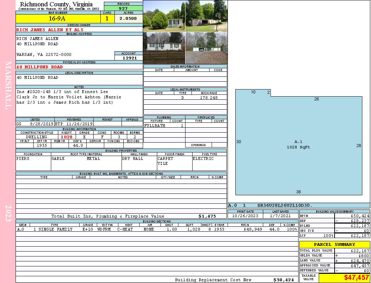Click the FULLBATH plumbing fixture entry
The width and height of the screenshot is (371, 283).
pos(155,126)
